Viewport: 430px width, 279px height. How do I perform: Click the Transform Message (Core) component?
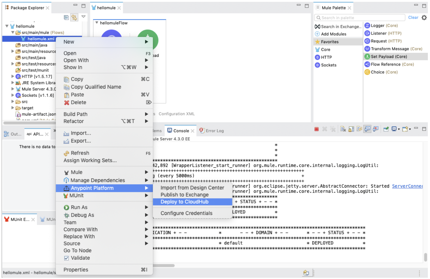click(x=393, y=49)
